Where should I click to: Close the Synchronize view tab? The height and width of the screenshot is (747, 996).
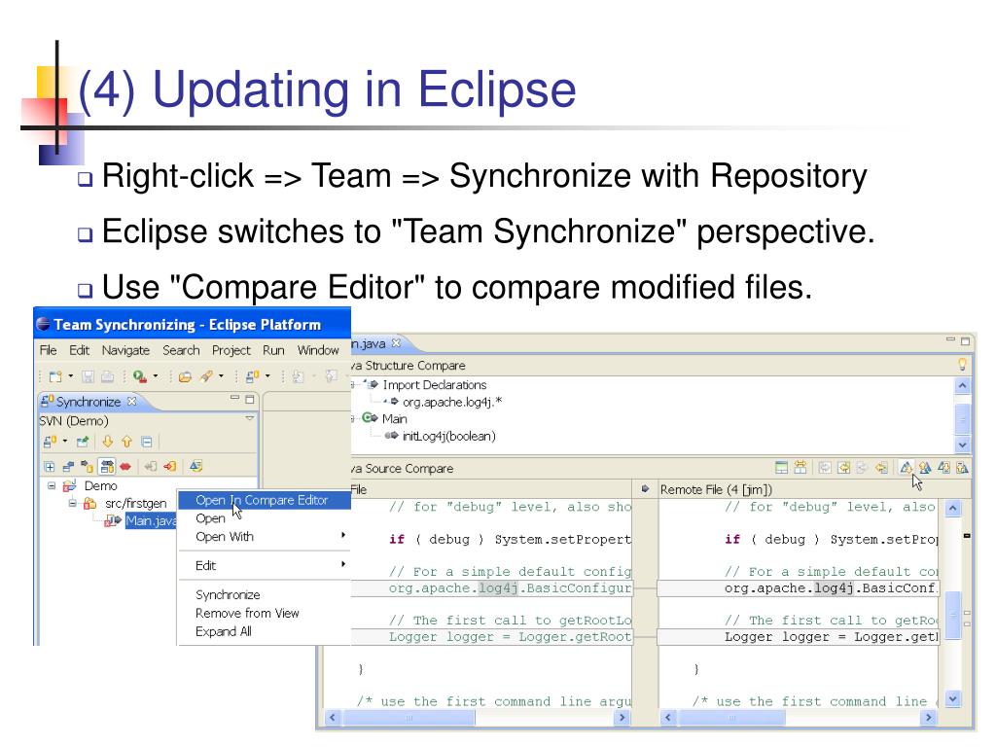point(131,401)
